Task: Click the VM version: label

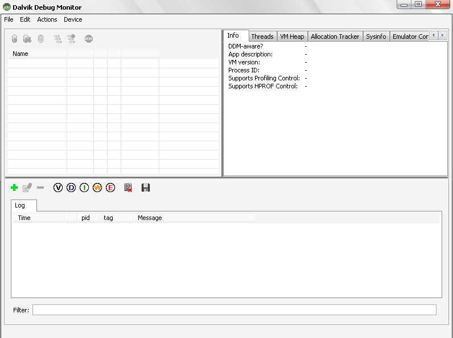Action: (244, 62)
